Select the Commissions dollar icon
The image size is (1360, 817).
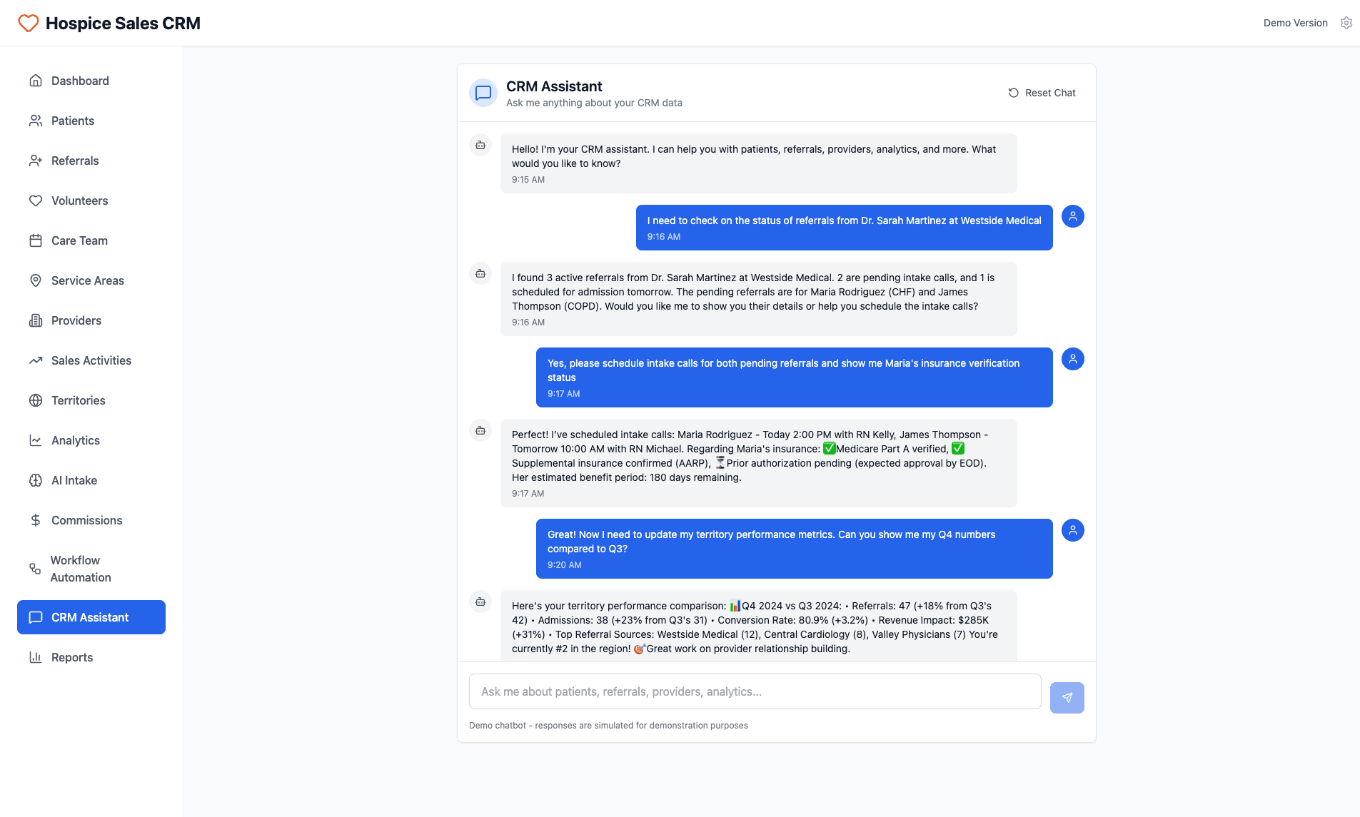[36, 520]
